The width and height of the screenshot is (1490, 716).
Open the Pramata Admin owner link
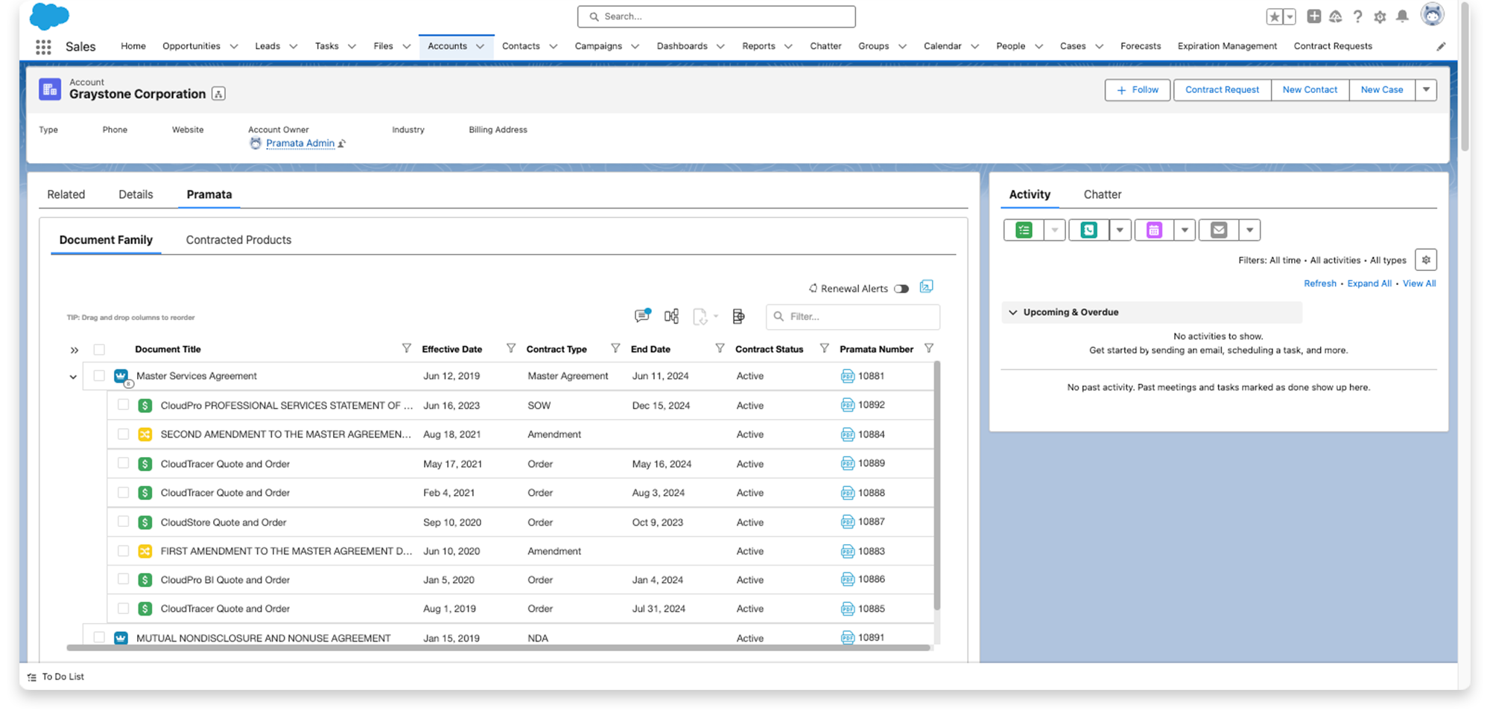300,144
